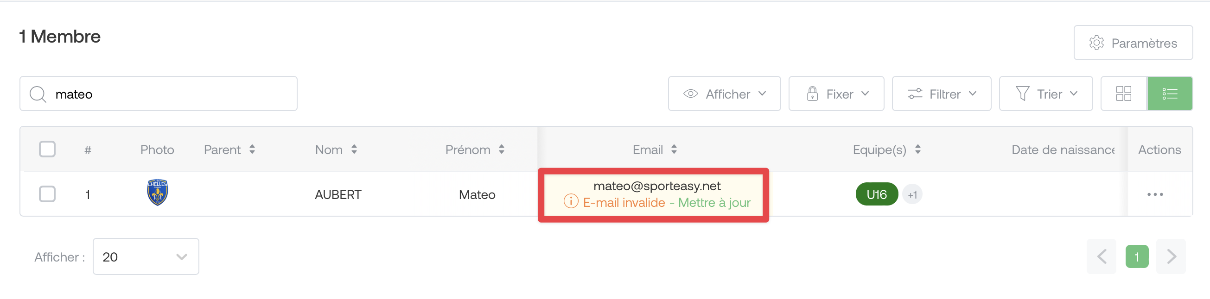Expand the Filtrer dropdown

(941, 94)
